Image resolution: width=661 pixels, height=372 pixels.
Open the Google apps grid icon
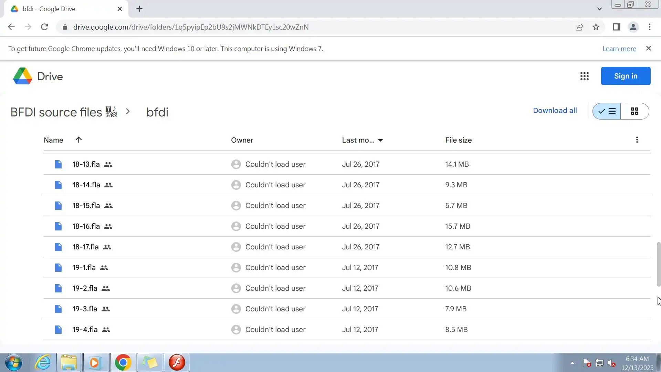pyautogui.click(x=584, y=76)
